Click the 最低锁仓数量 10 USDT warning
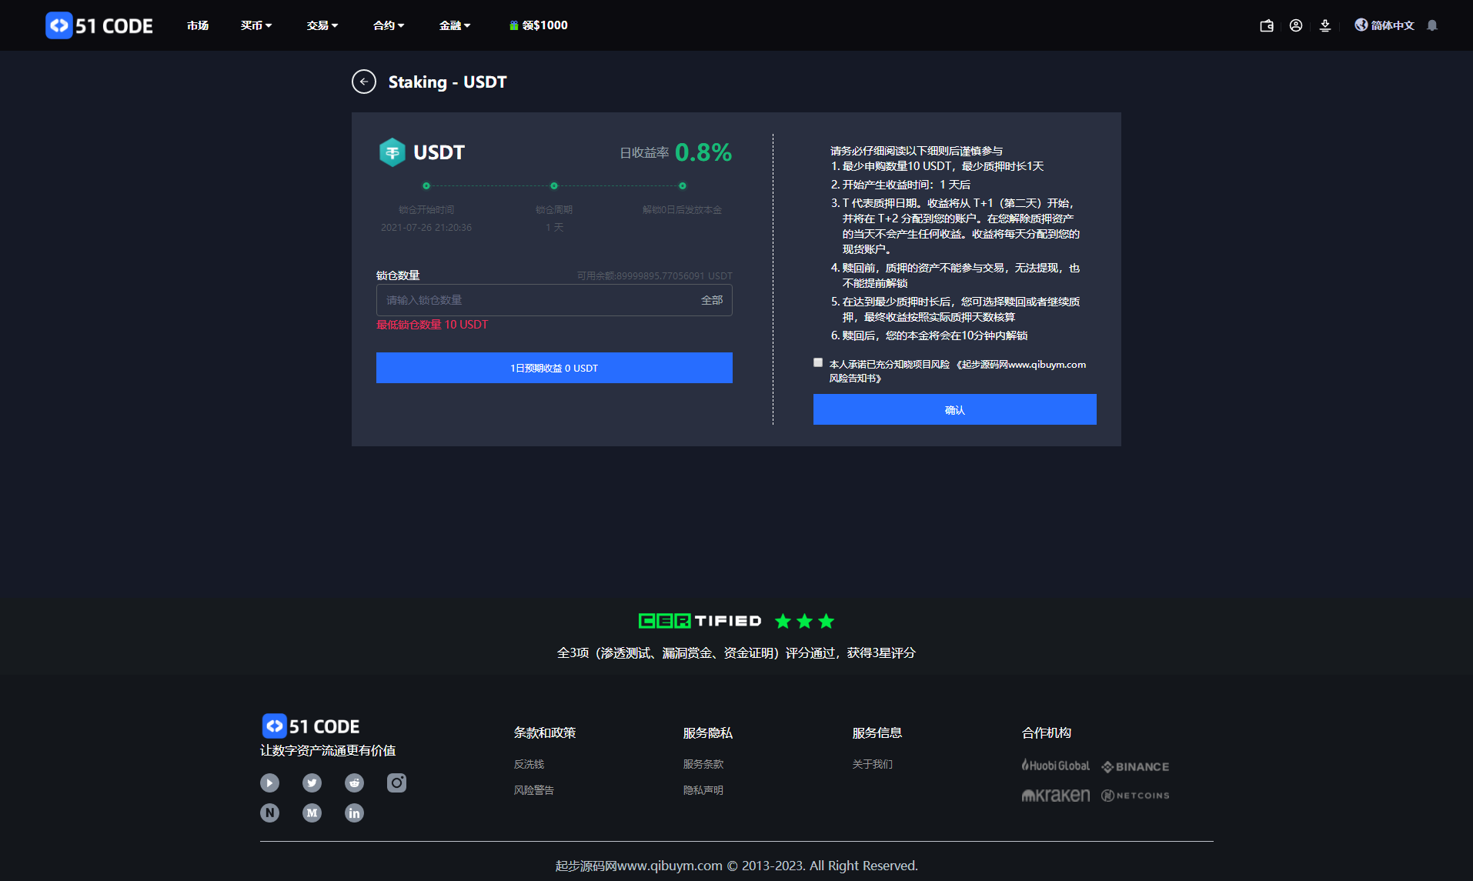The image size is (1473, 881). (x=433, y=325)
